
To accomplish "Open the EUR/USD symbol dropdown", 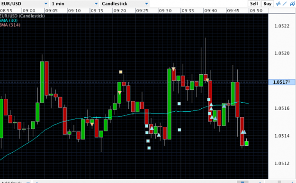I will [x=24, y=4].
